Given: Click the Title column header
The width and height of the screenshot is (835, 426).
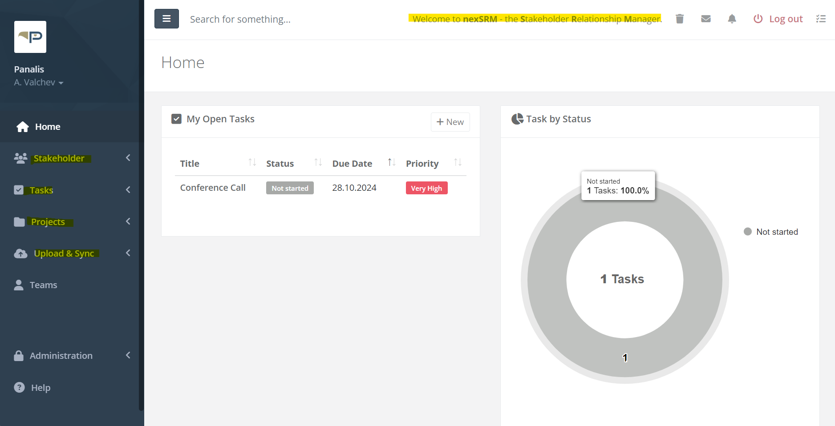Looking at the screenshot, I should 190,164.
